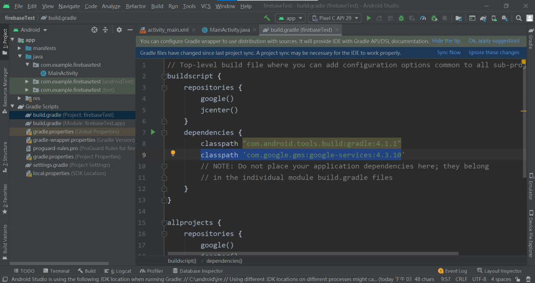
Task: Hide the Project panel with minus icon
Action: [130, 30]
